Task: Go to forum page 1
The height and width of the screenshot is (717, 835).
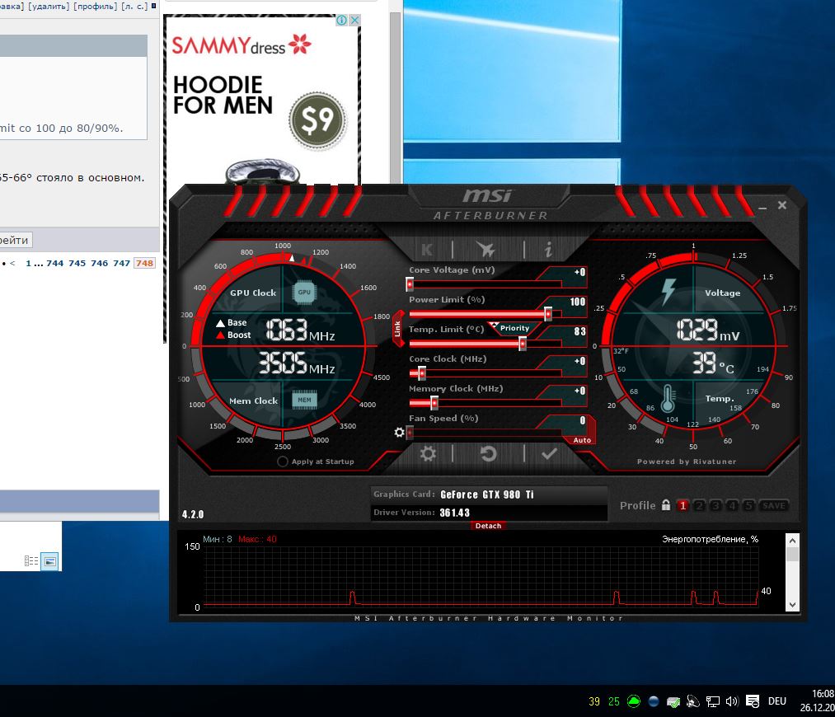Action: click(28, 263)
